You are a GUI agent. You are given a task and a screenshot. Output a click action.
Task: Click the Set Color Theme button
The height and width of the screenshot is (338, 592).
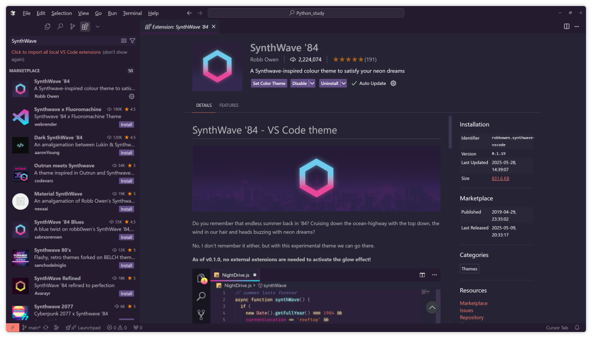[x=269, y=83]
